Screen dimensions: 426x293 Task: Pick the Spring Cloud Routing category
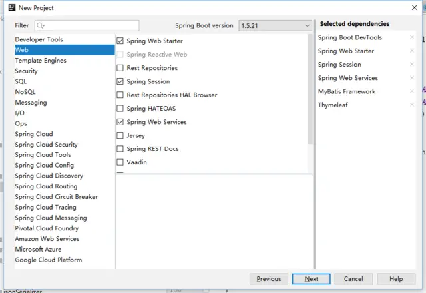65,186
